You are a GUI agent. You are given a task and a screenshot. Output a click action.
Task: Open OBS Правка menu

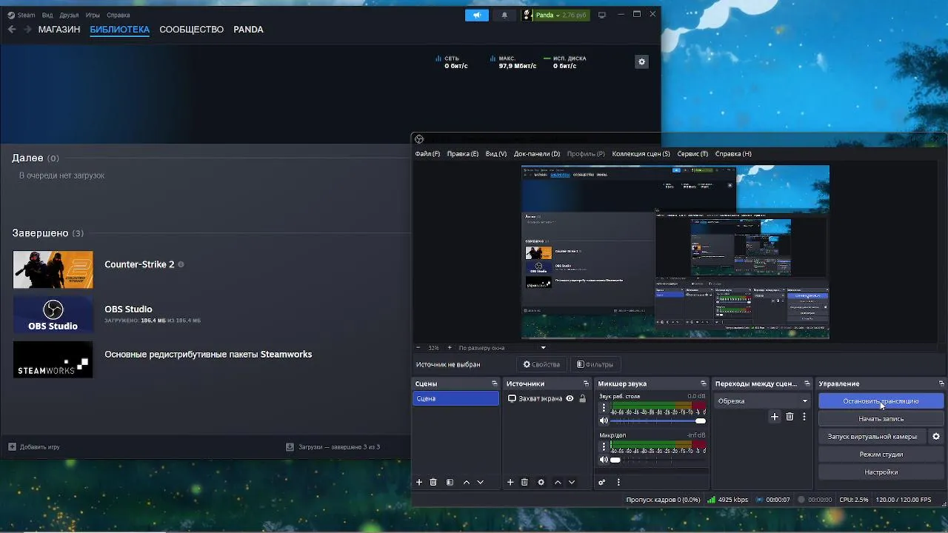pos(463,154)
